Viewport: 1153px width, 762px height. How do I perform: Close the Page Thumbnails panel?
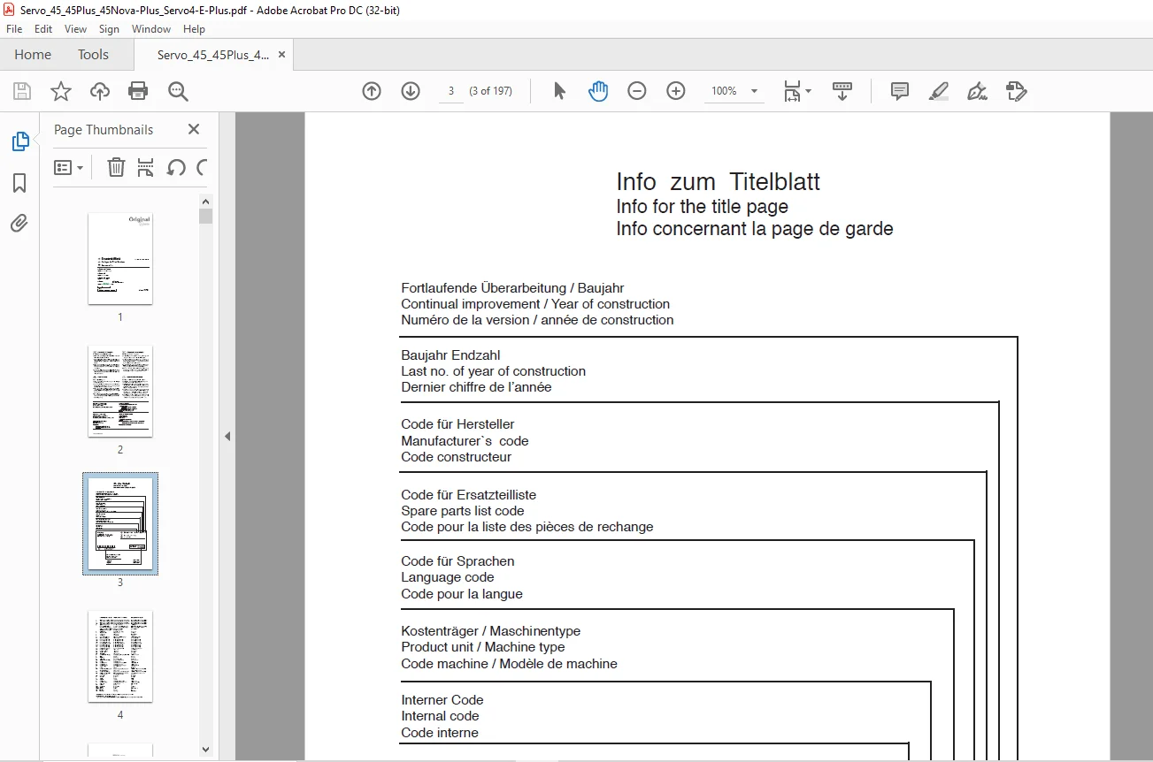194,129
